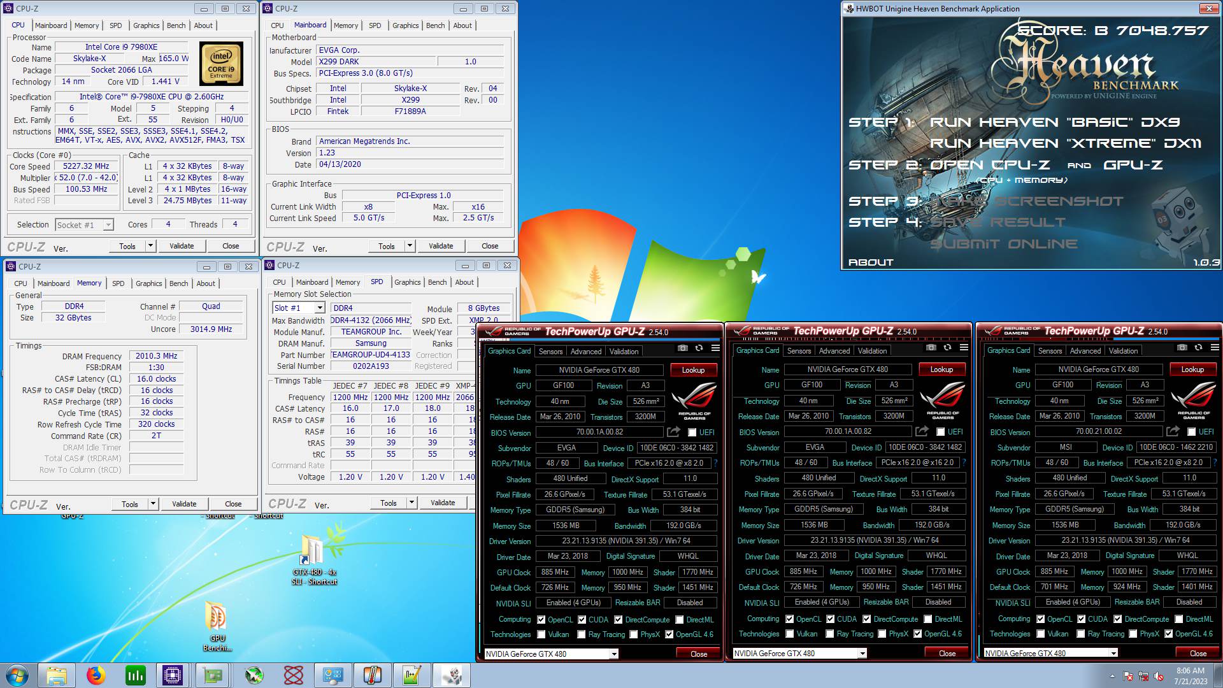The width and height of the screenshot is (1223, 688).
Task: Open Graphics tab in CPU-Z Mainboard window
Action: (405, 25)
